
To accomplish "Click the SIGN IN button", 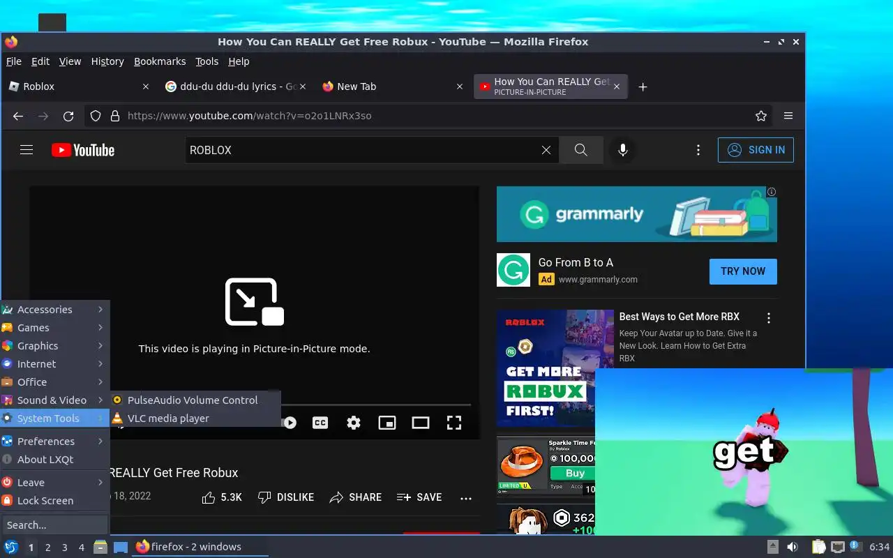I will pyautogui.click(x=756, y=150).
